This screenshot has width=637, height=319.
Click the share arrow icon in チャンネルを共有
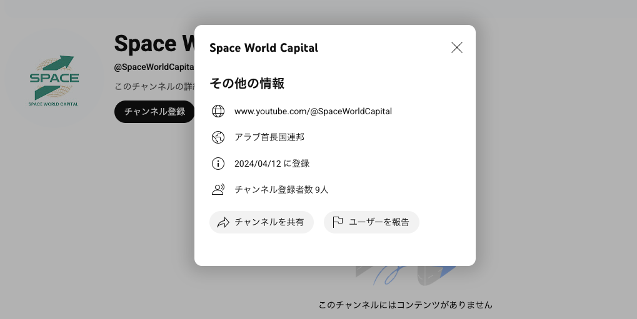click(x=223, y=222)
